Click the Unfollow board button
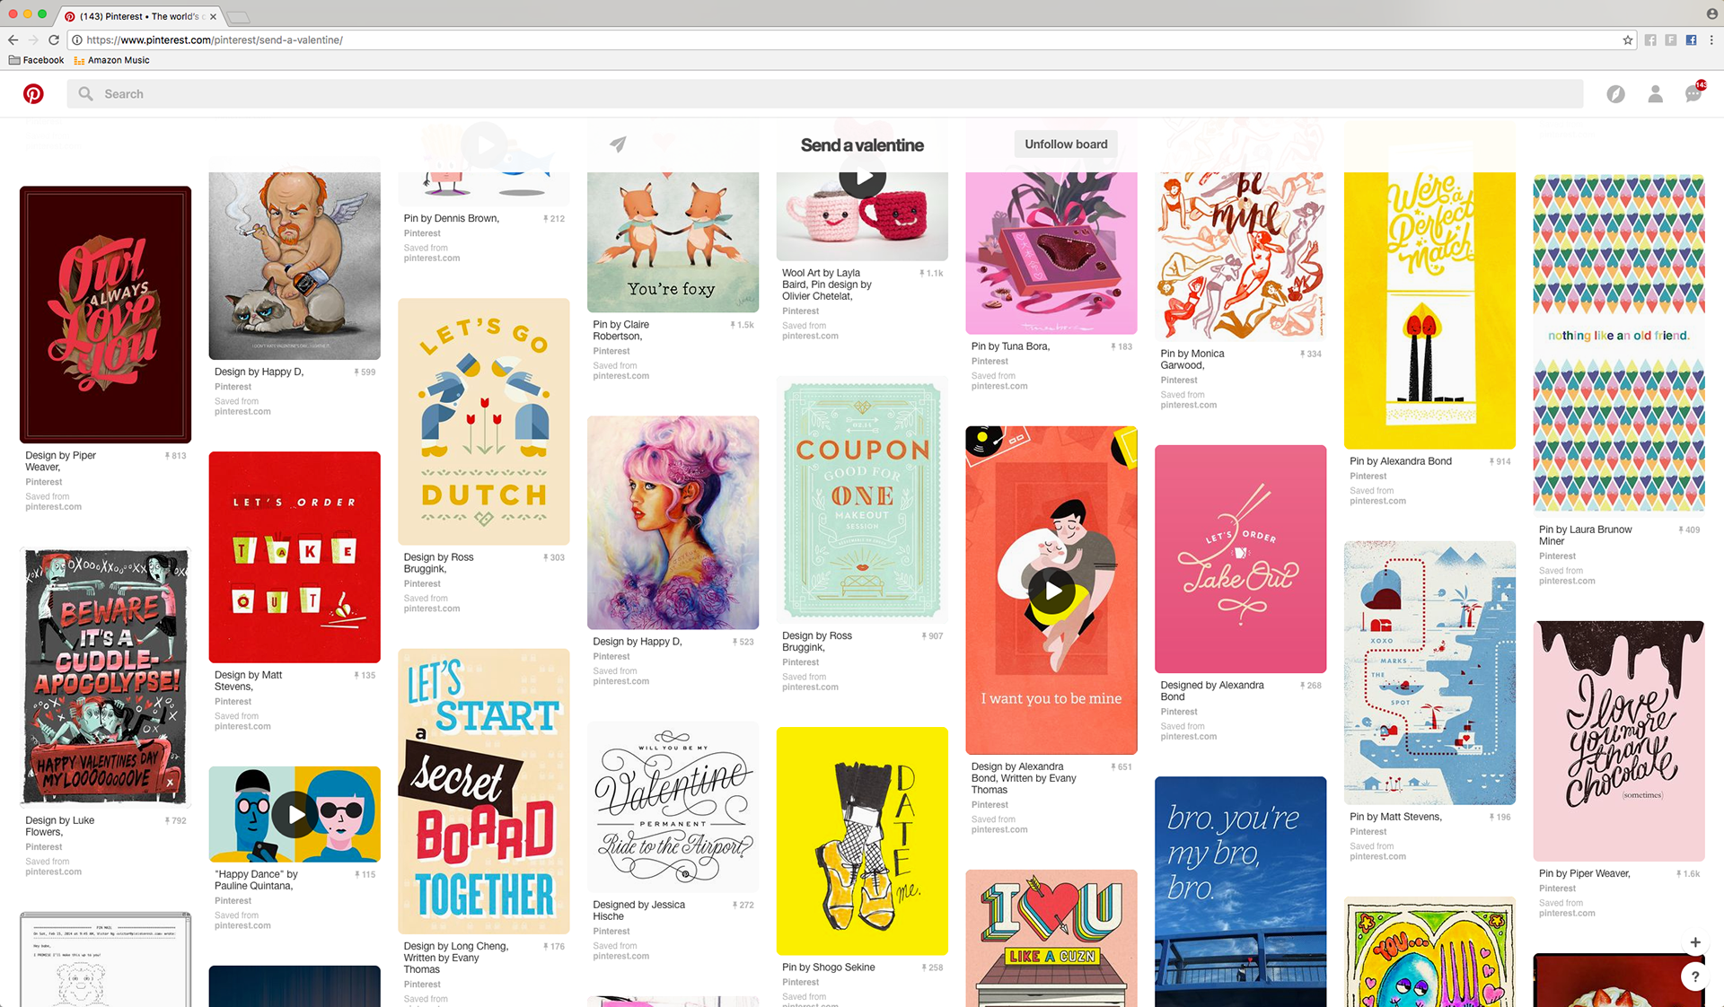Screen dimensions: 1724x1007 (x=1066, y=144)
